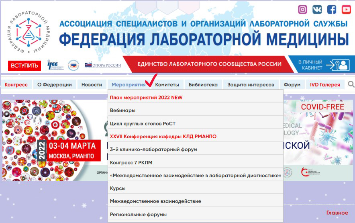Go to the Новости section
The width and height of the screenshot is (355, 223).
[x=92, y=84]
